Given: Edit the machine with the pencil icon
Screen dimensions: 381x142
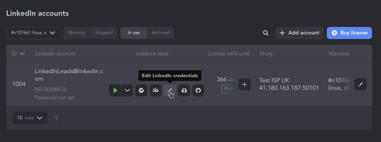Looking at the screenshot, I should 361,84.
